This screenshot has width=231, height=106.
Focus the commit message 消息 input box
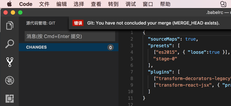[70, 36]
